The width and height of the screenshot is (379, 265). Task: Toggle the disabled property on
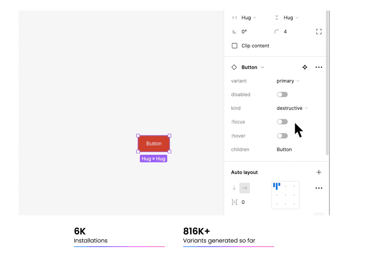282,94
